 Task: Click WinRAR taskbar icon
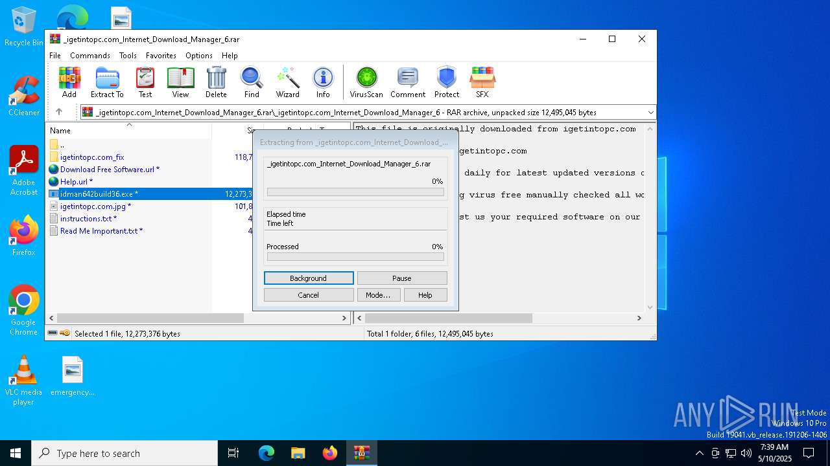pyautogui.click(x=362, y=453)
